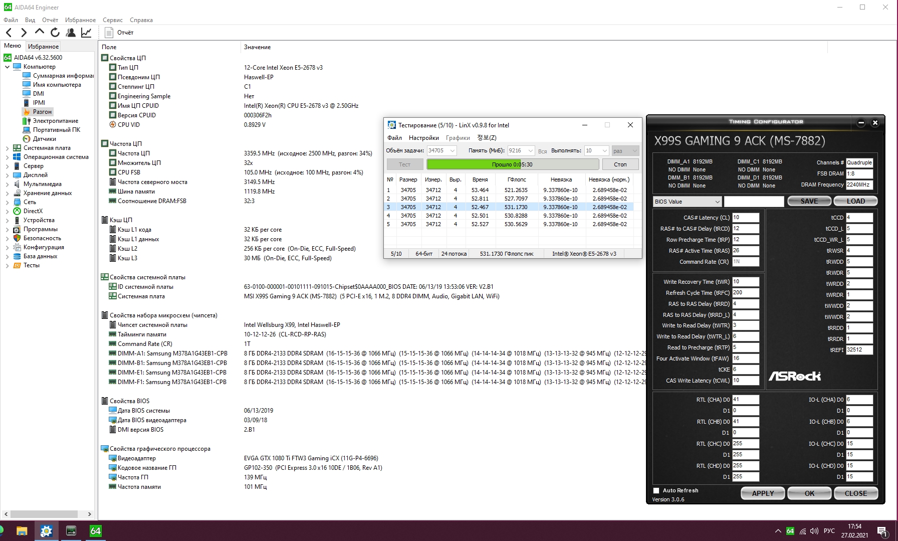The width and height of the screenshot is (898, 541).
Task: Expand the Тесты tree node
Action: click(7, 265)
